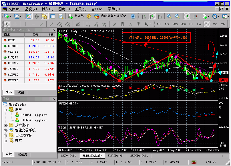Switch chart to bar chart mode
This screenshot has width=231, height=166.
click(144, 16)
